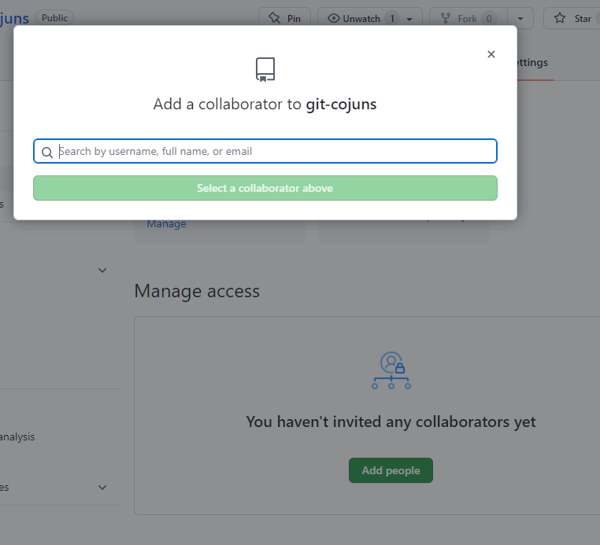This screenshot has width=600, height=545.
Task: Click the Unwatch count badge 1
Action: 392,18
